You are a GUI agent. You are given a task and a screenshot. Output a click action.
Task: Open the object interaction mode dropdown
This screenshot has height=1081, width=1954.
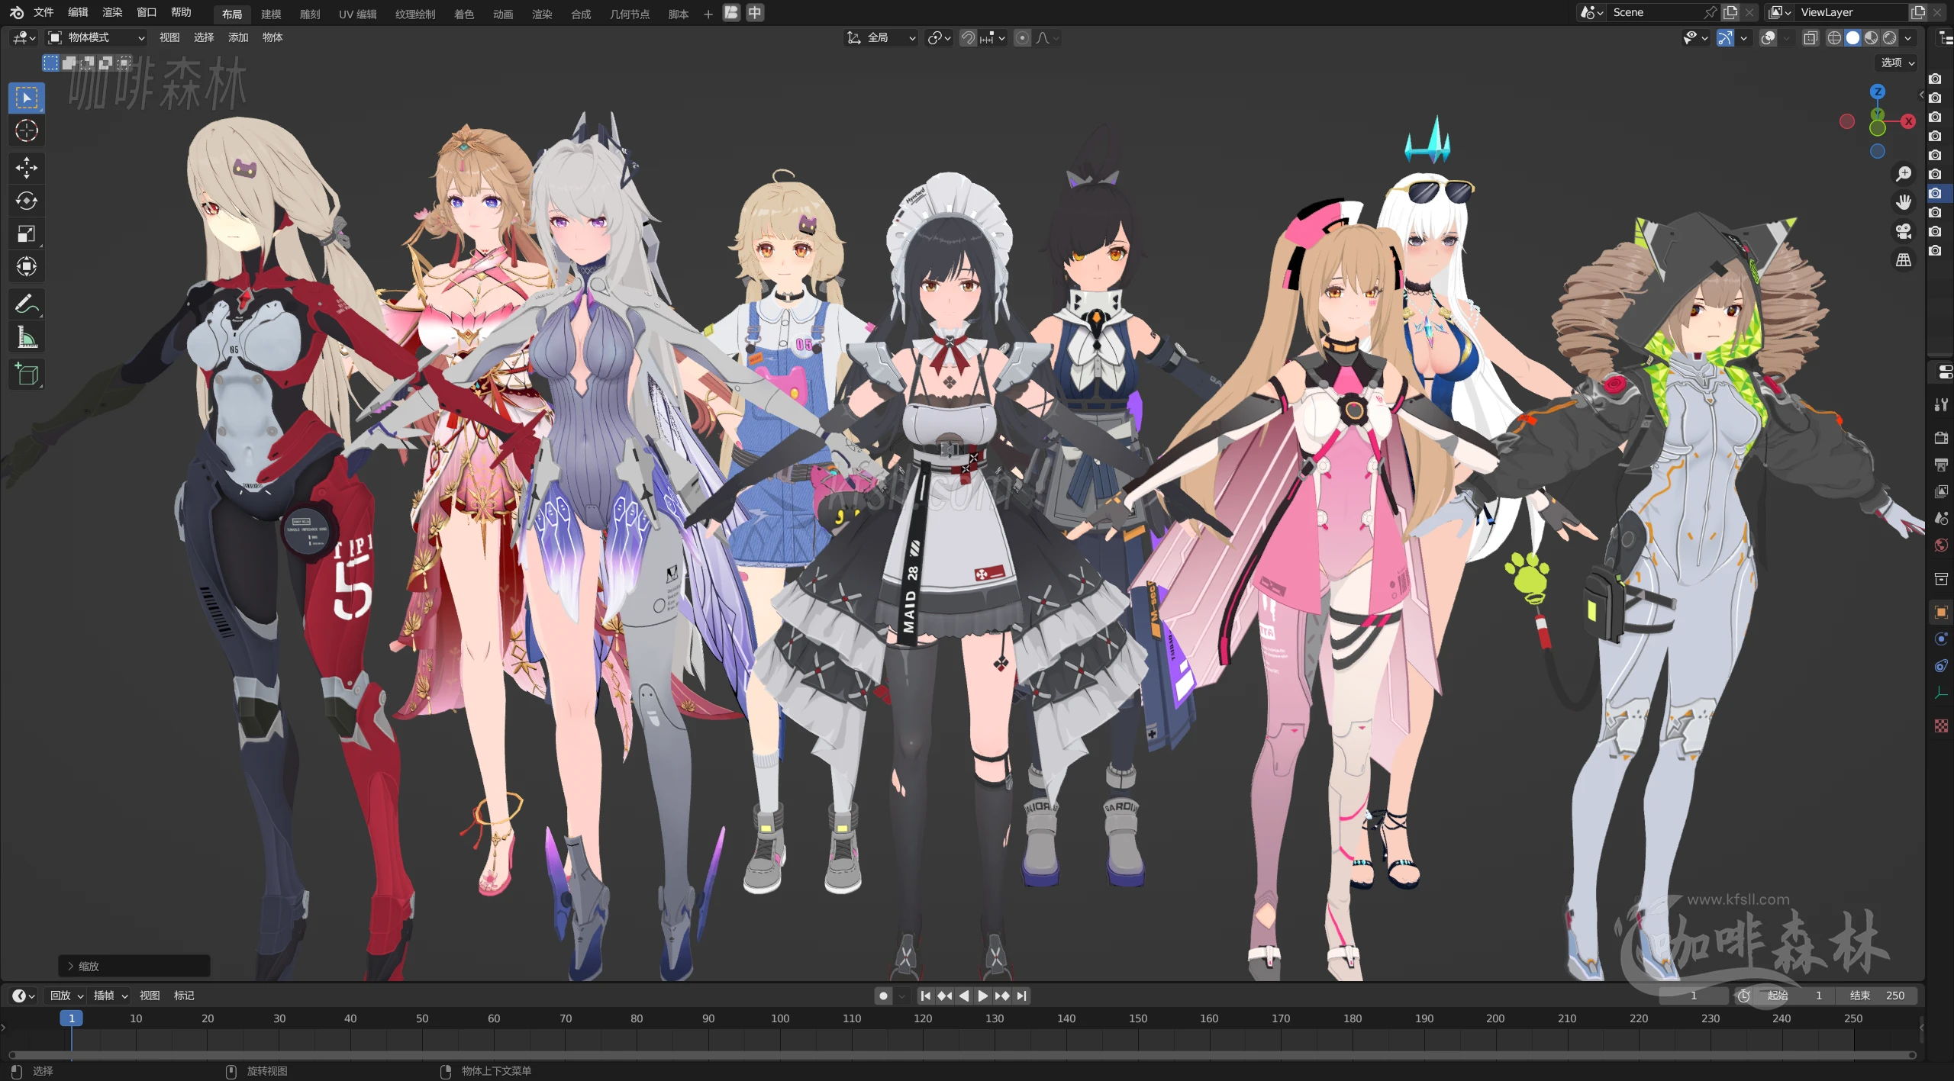tap(96, 37)
